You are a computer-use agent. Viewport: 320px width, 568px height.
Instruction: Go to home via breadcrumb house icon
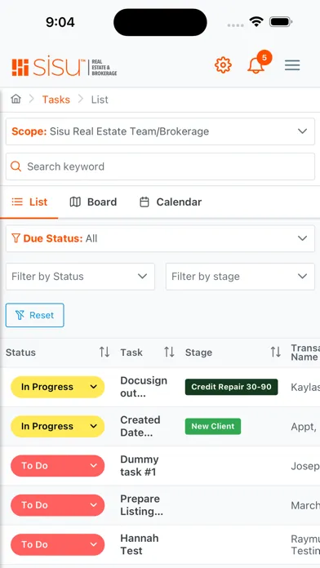(x=16, y=99)
